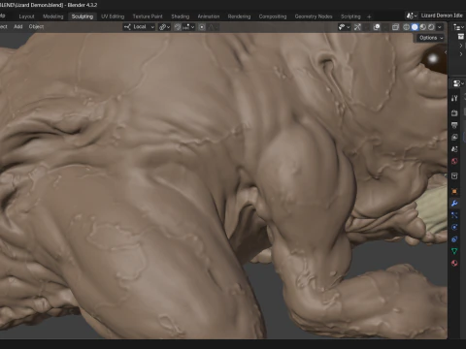
Task: Open the Particles properties tab
Action: click(454, 215)
